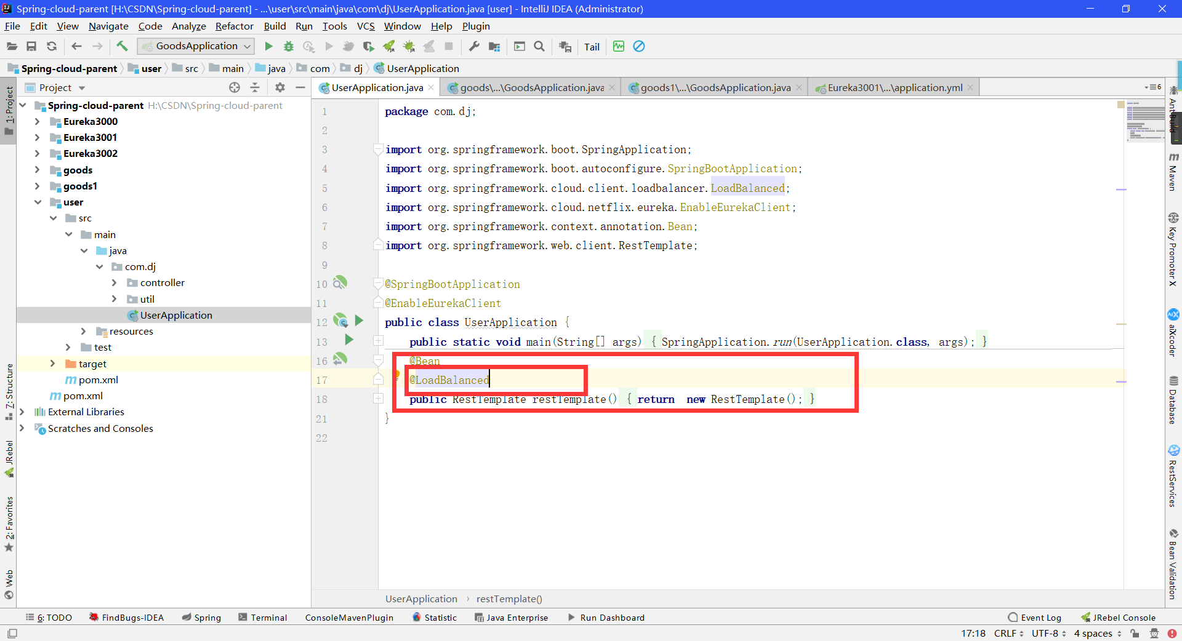Expand the goods module
Viewport: 1182px width, 641px height.
(37, 170)
